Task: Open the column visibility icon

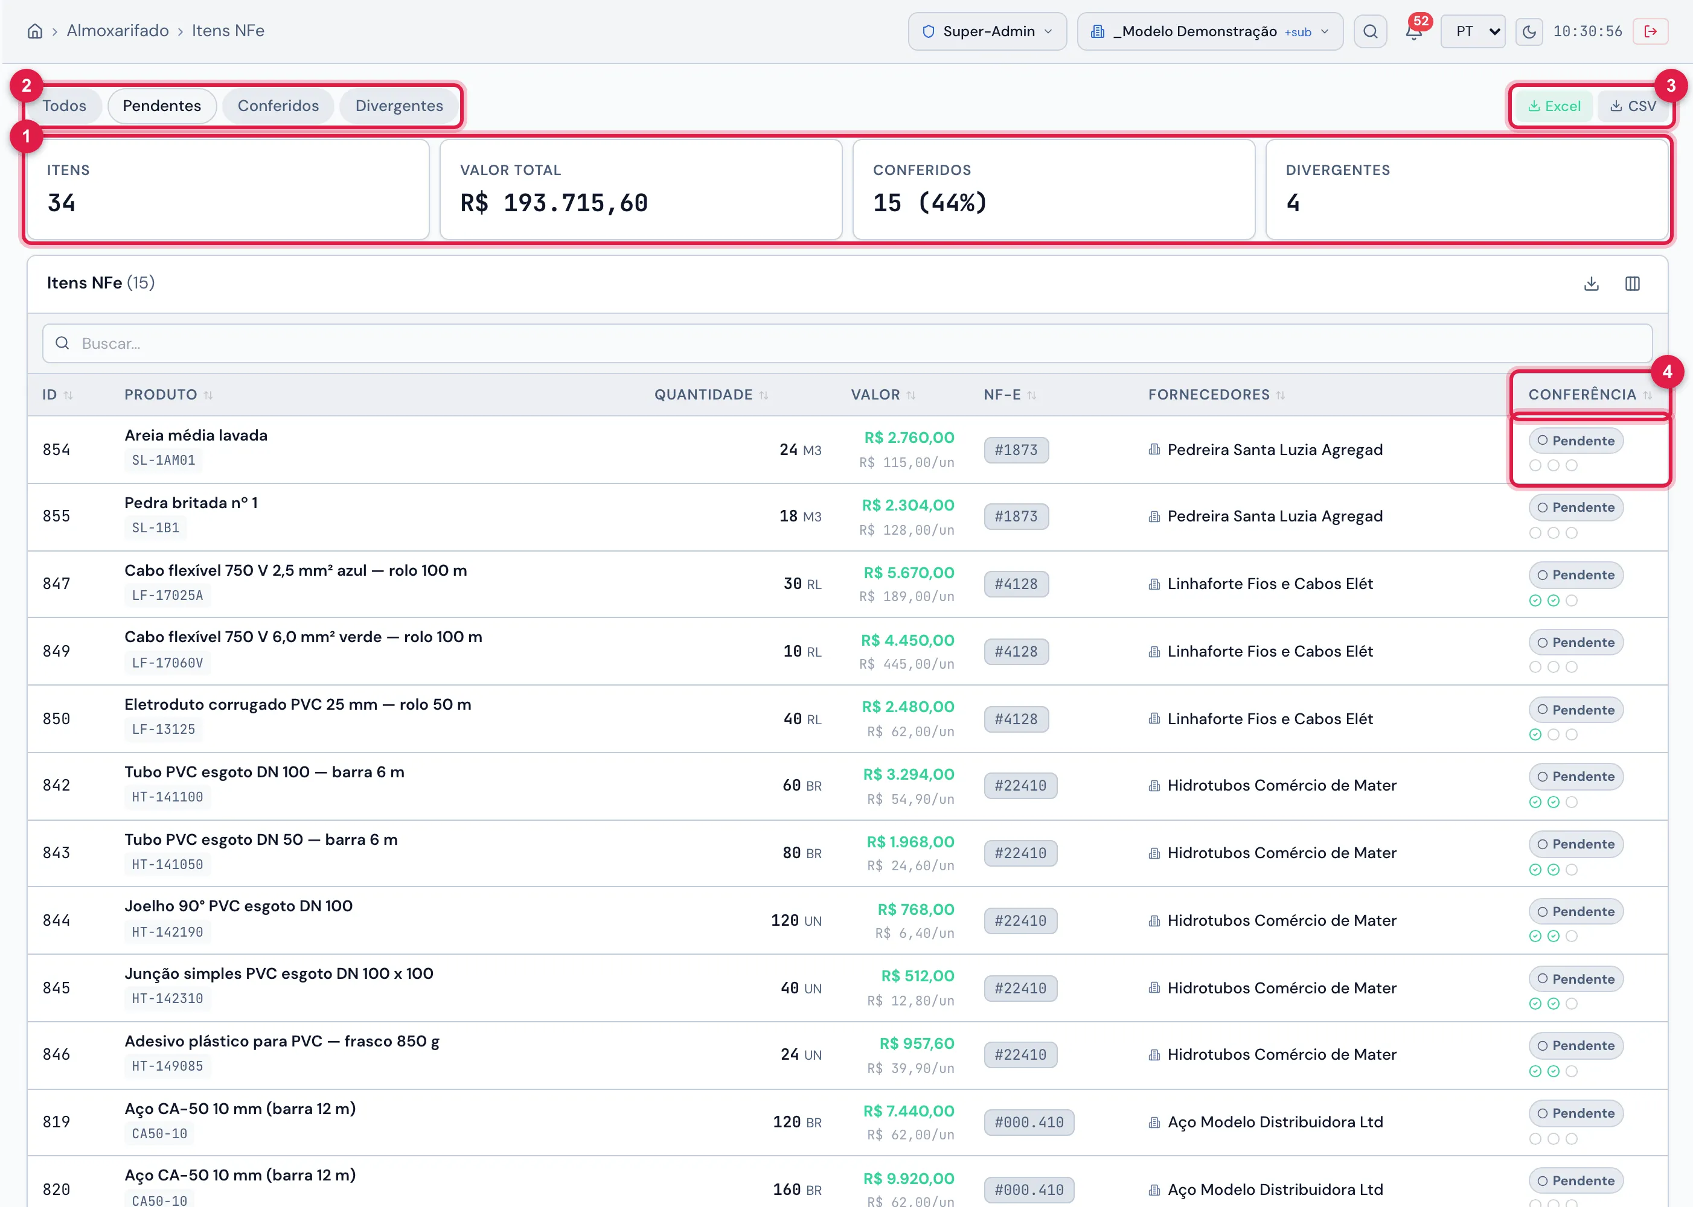Action: click(x=1632, y=283)
